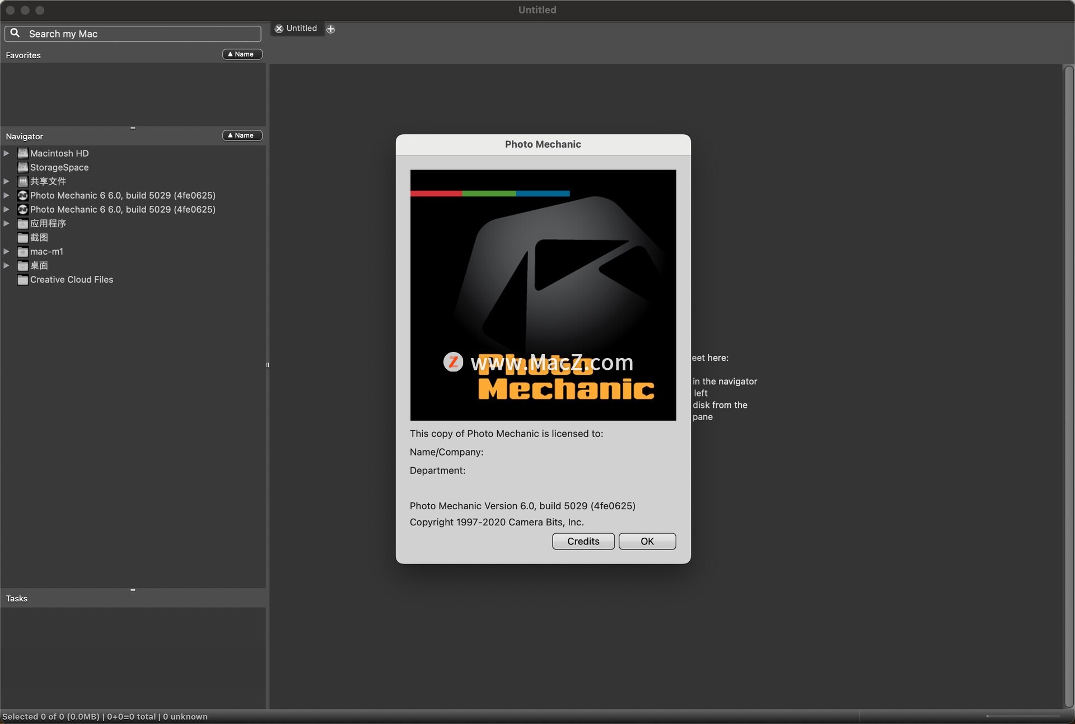Select the mac-m1 row
The image size is (1075, 724).
133,251
